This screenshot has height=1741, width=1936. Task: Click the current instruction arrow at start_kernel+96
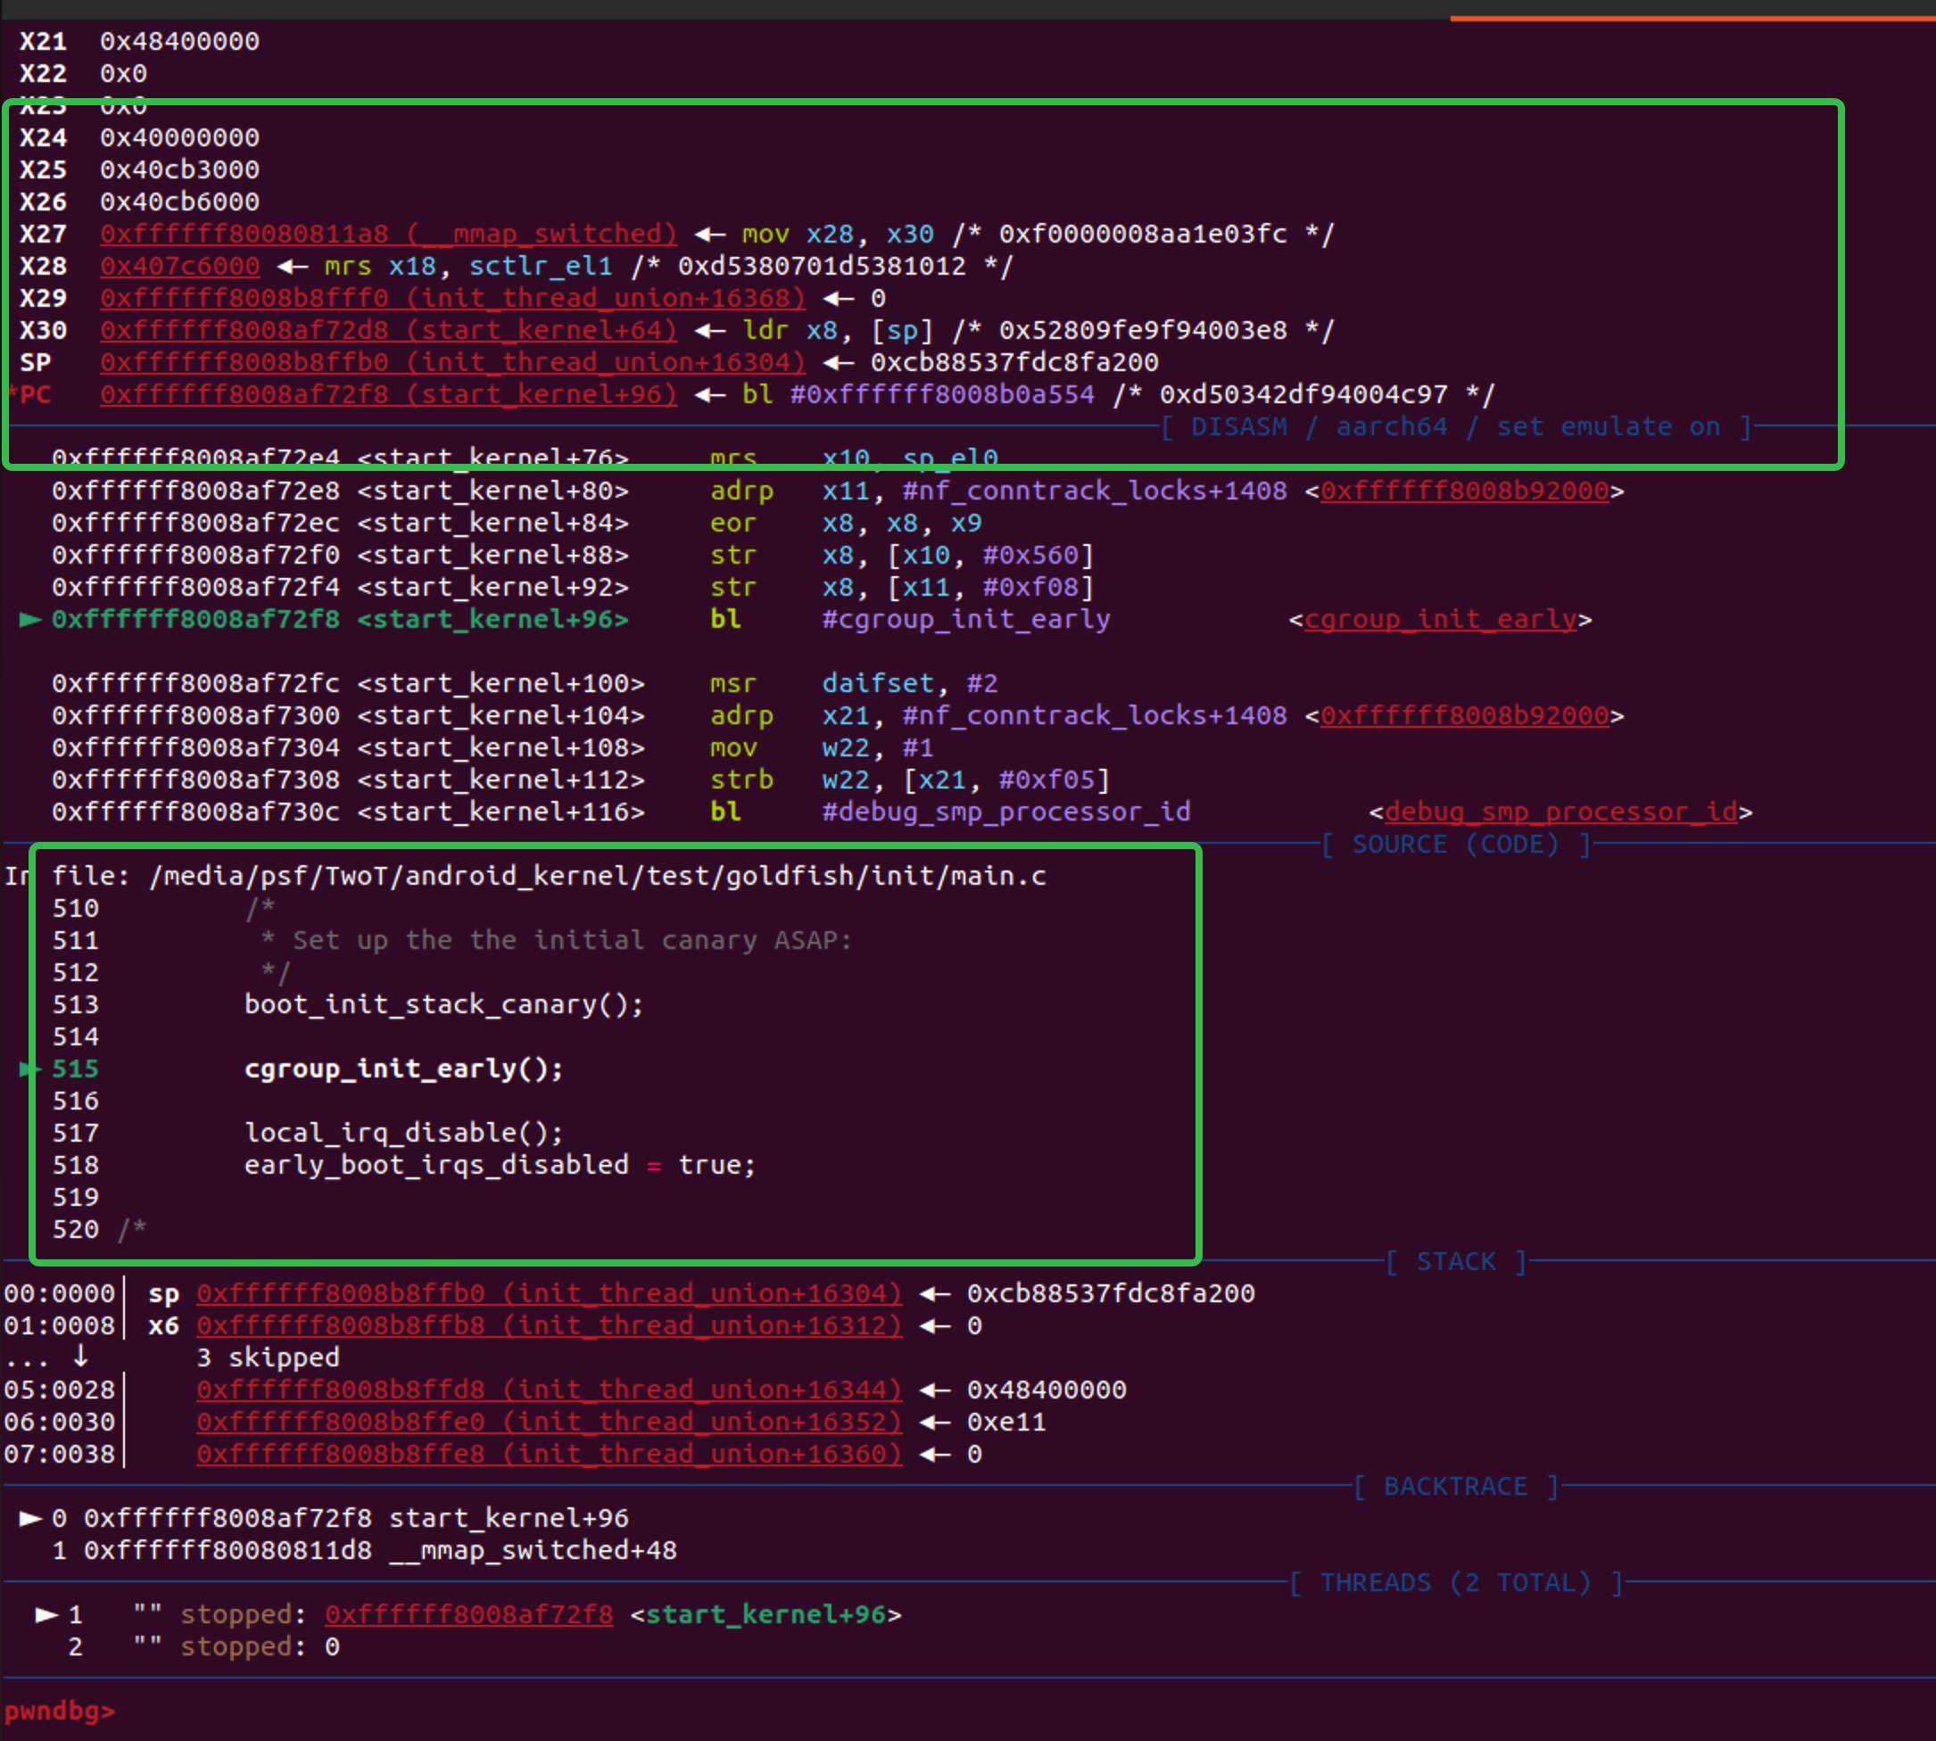point(30,620)
